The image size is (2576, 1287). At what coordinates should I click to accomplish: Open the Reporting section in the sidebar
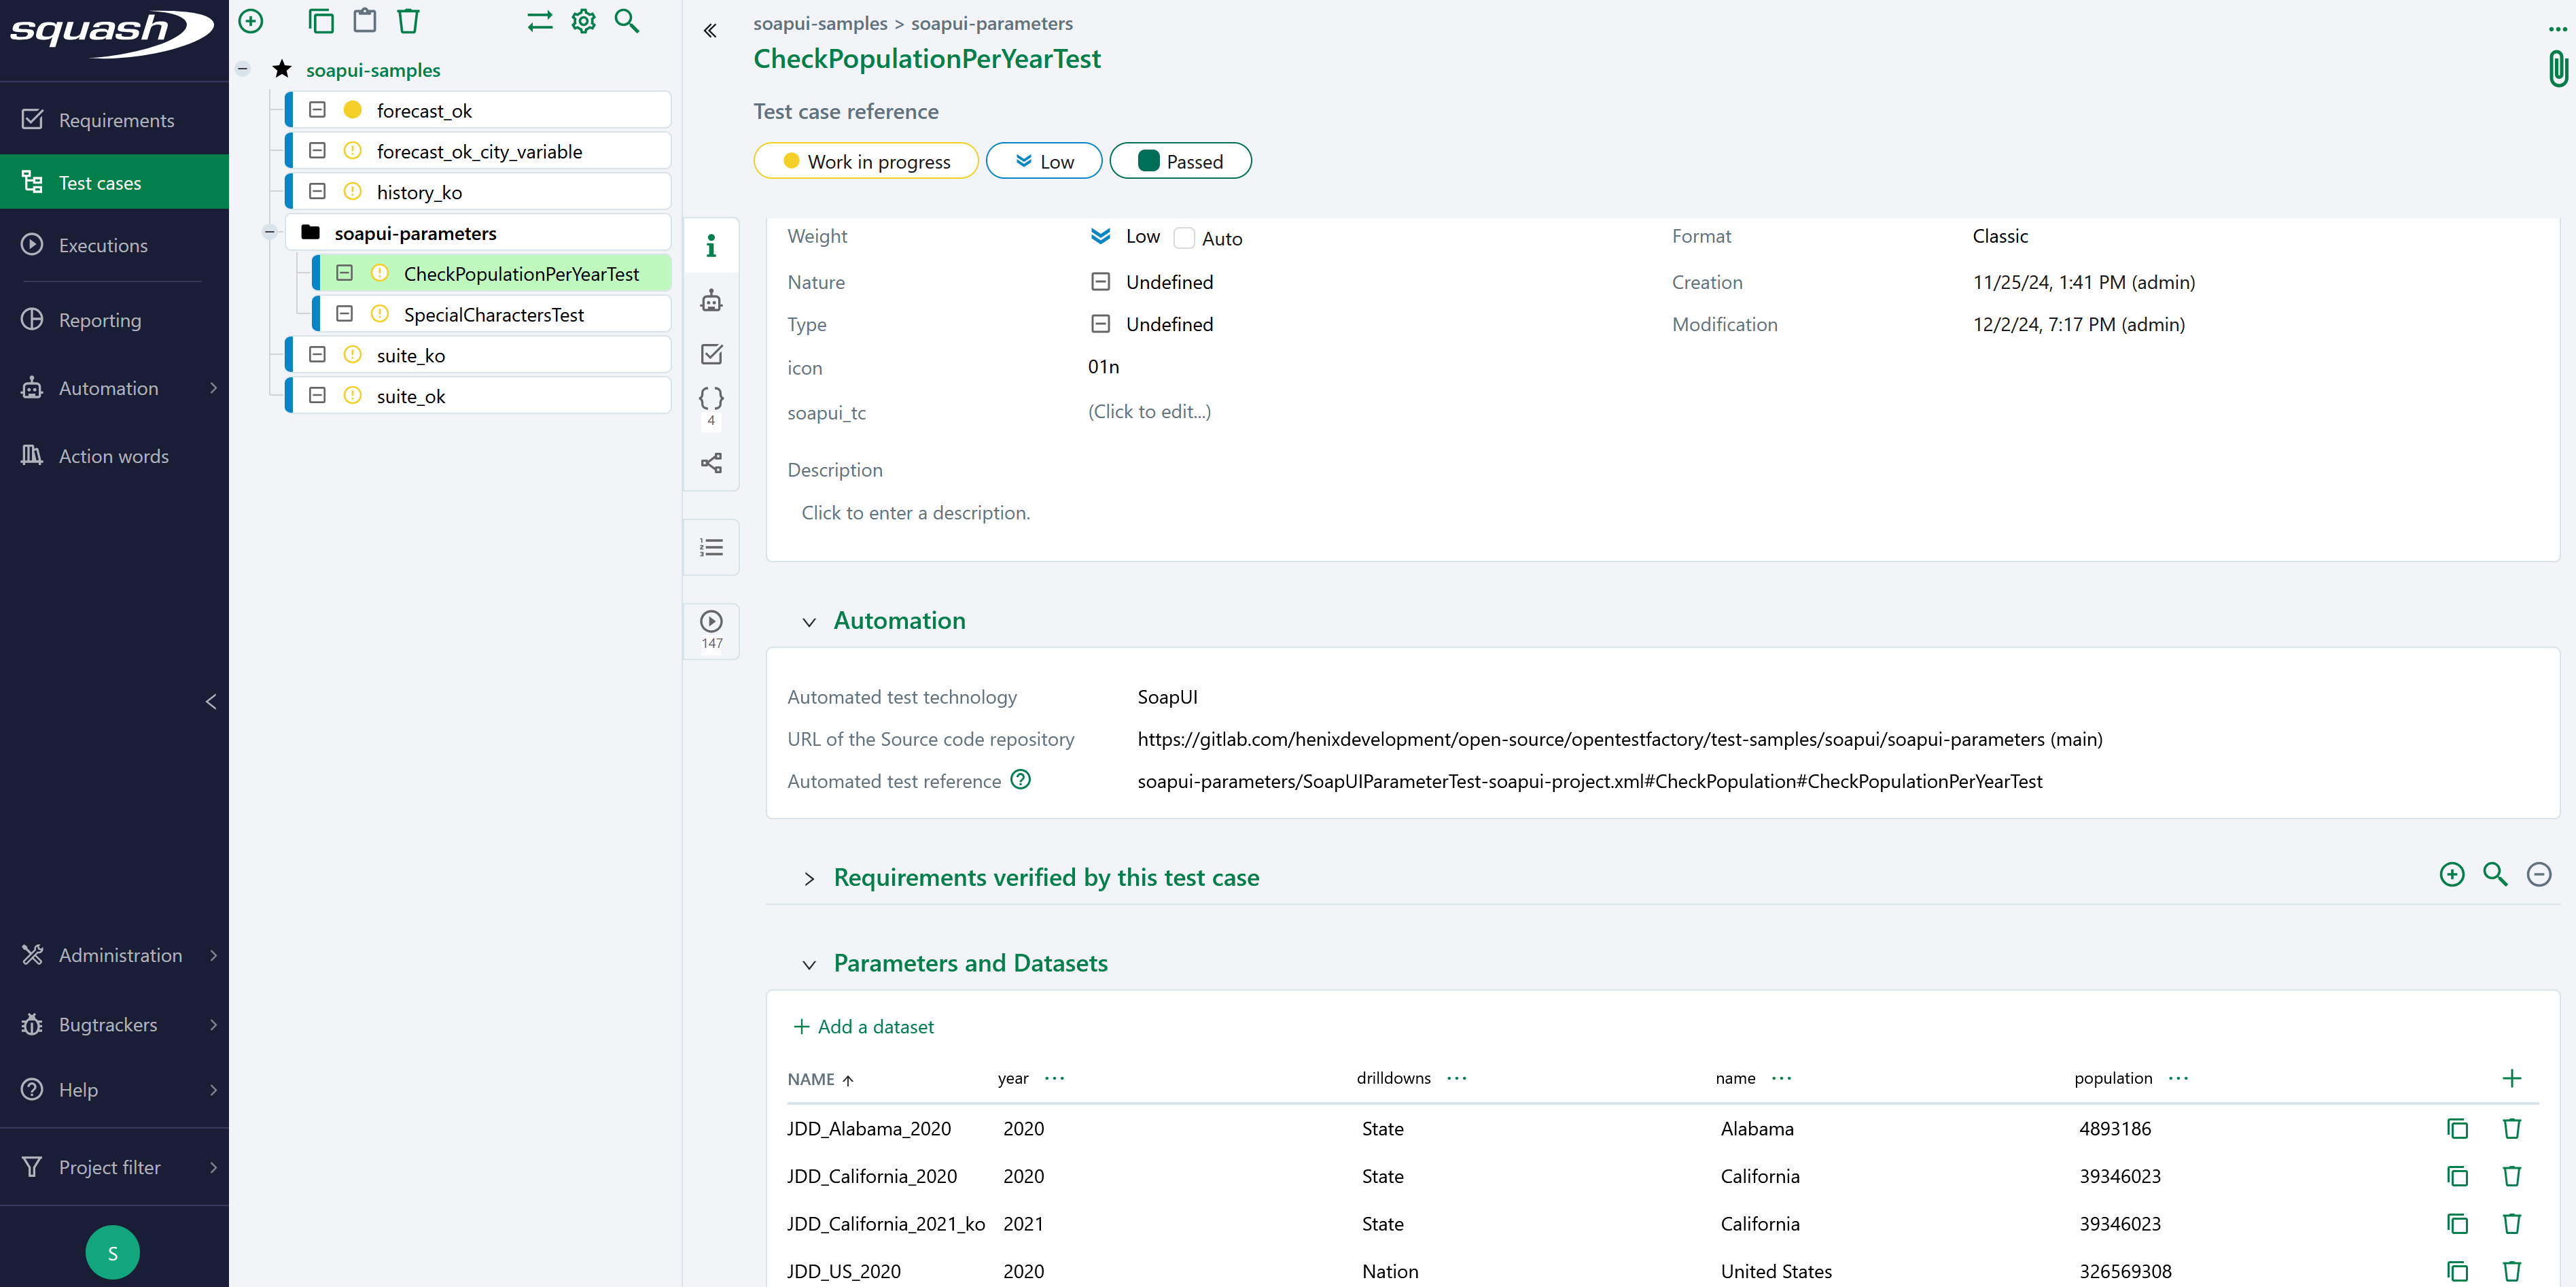pyautogui.click(x=100, y=320)
